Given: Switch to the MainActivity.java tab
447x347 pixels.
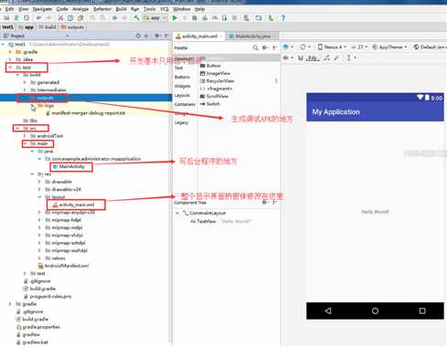Looking at the screenshot, I should (252, 36).
